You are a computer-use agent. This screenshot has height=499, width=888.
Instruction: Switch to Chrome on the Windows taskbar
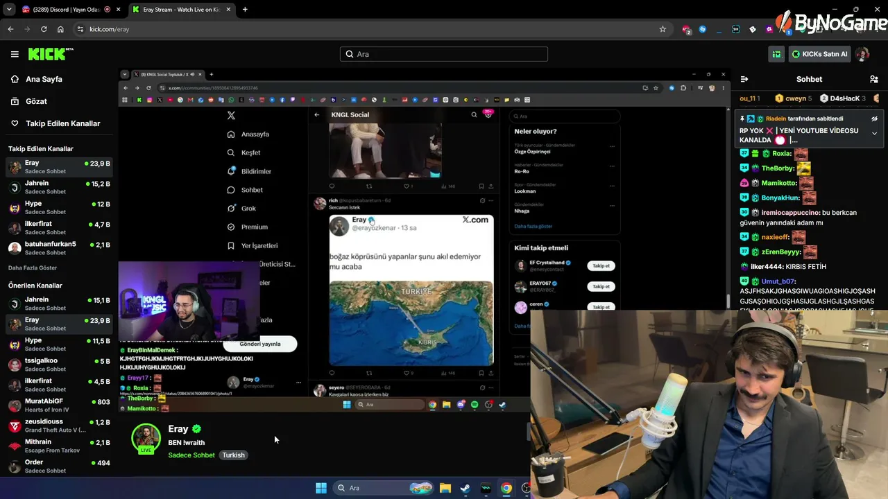click(x=506, y=488)
